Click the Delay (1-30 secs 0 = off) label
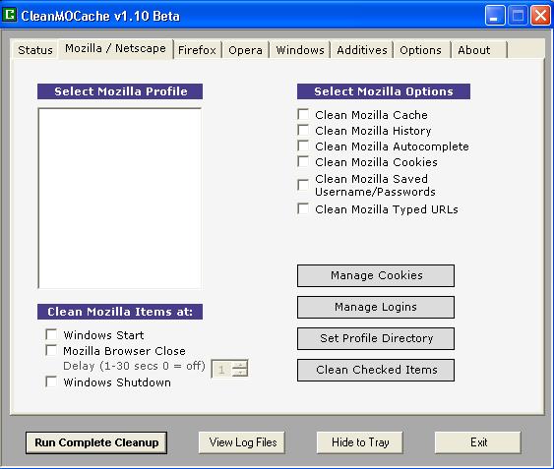Screen dimensions: 554x469 tap(134, 366)
